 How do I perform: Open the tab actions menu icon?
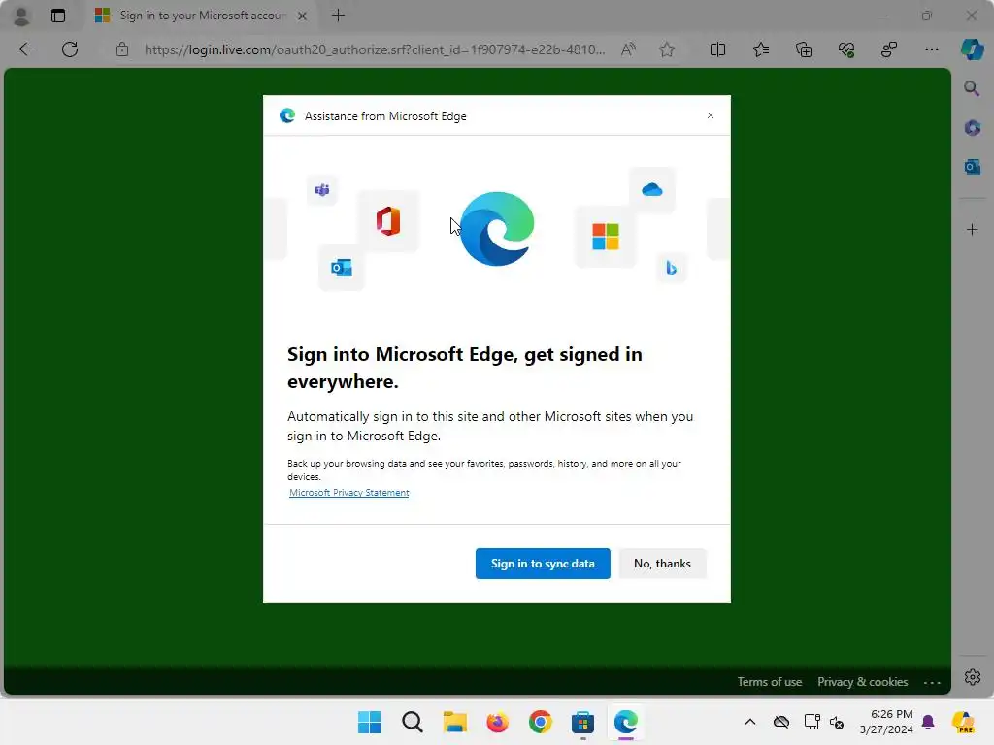57,16
